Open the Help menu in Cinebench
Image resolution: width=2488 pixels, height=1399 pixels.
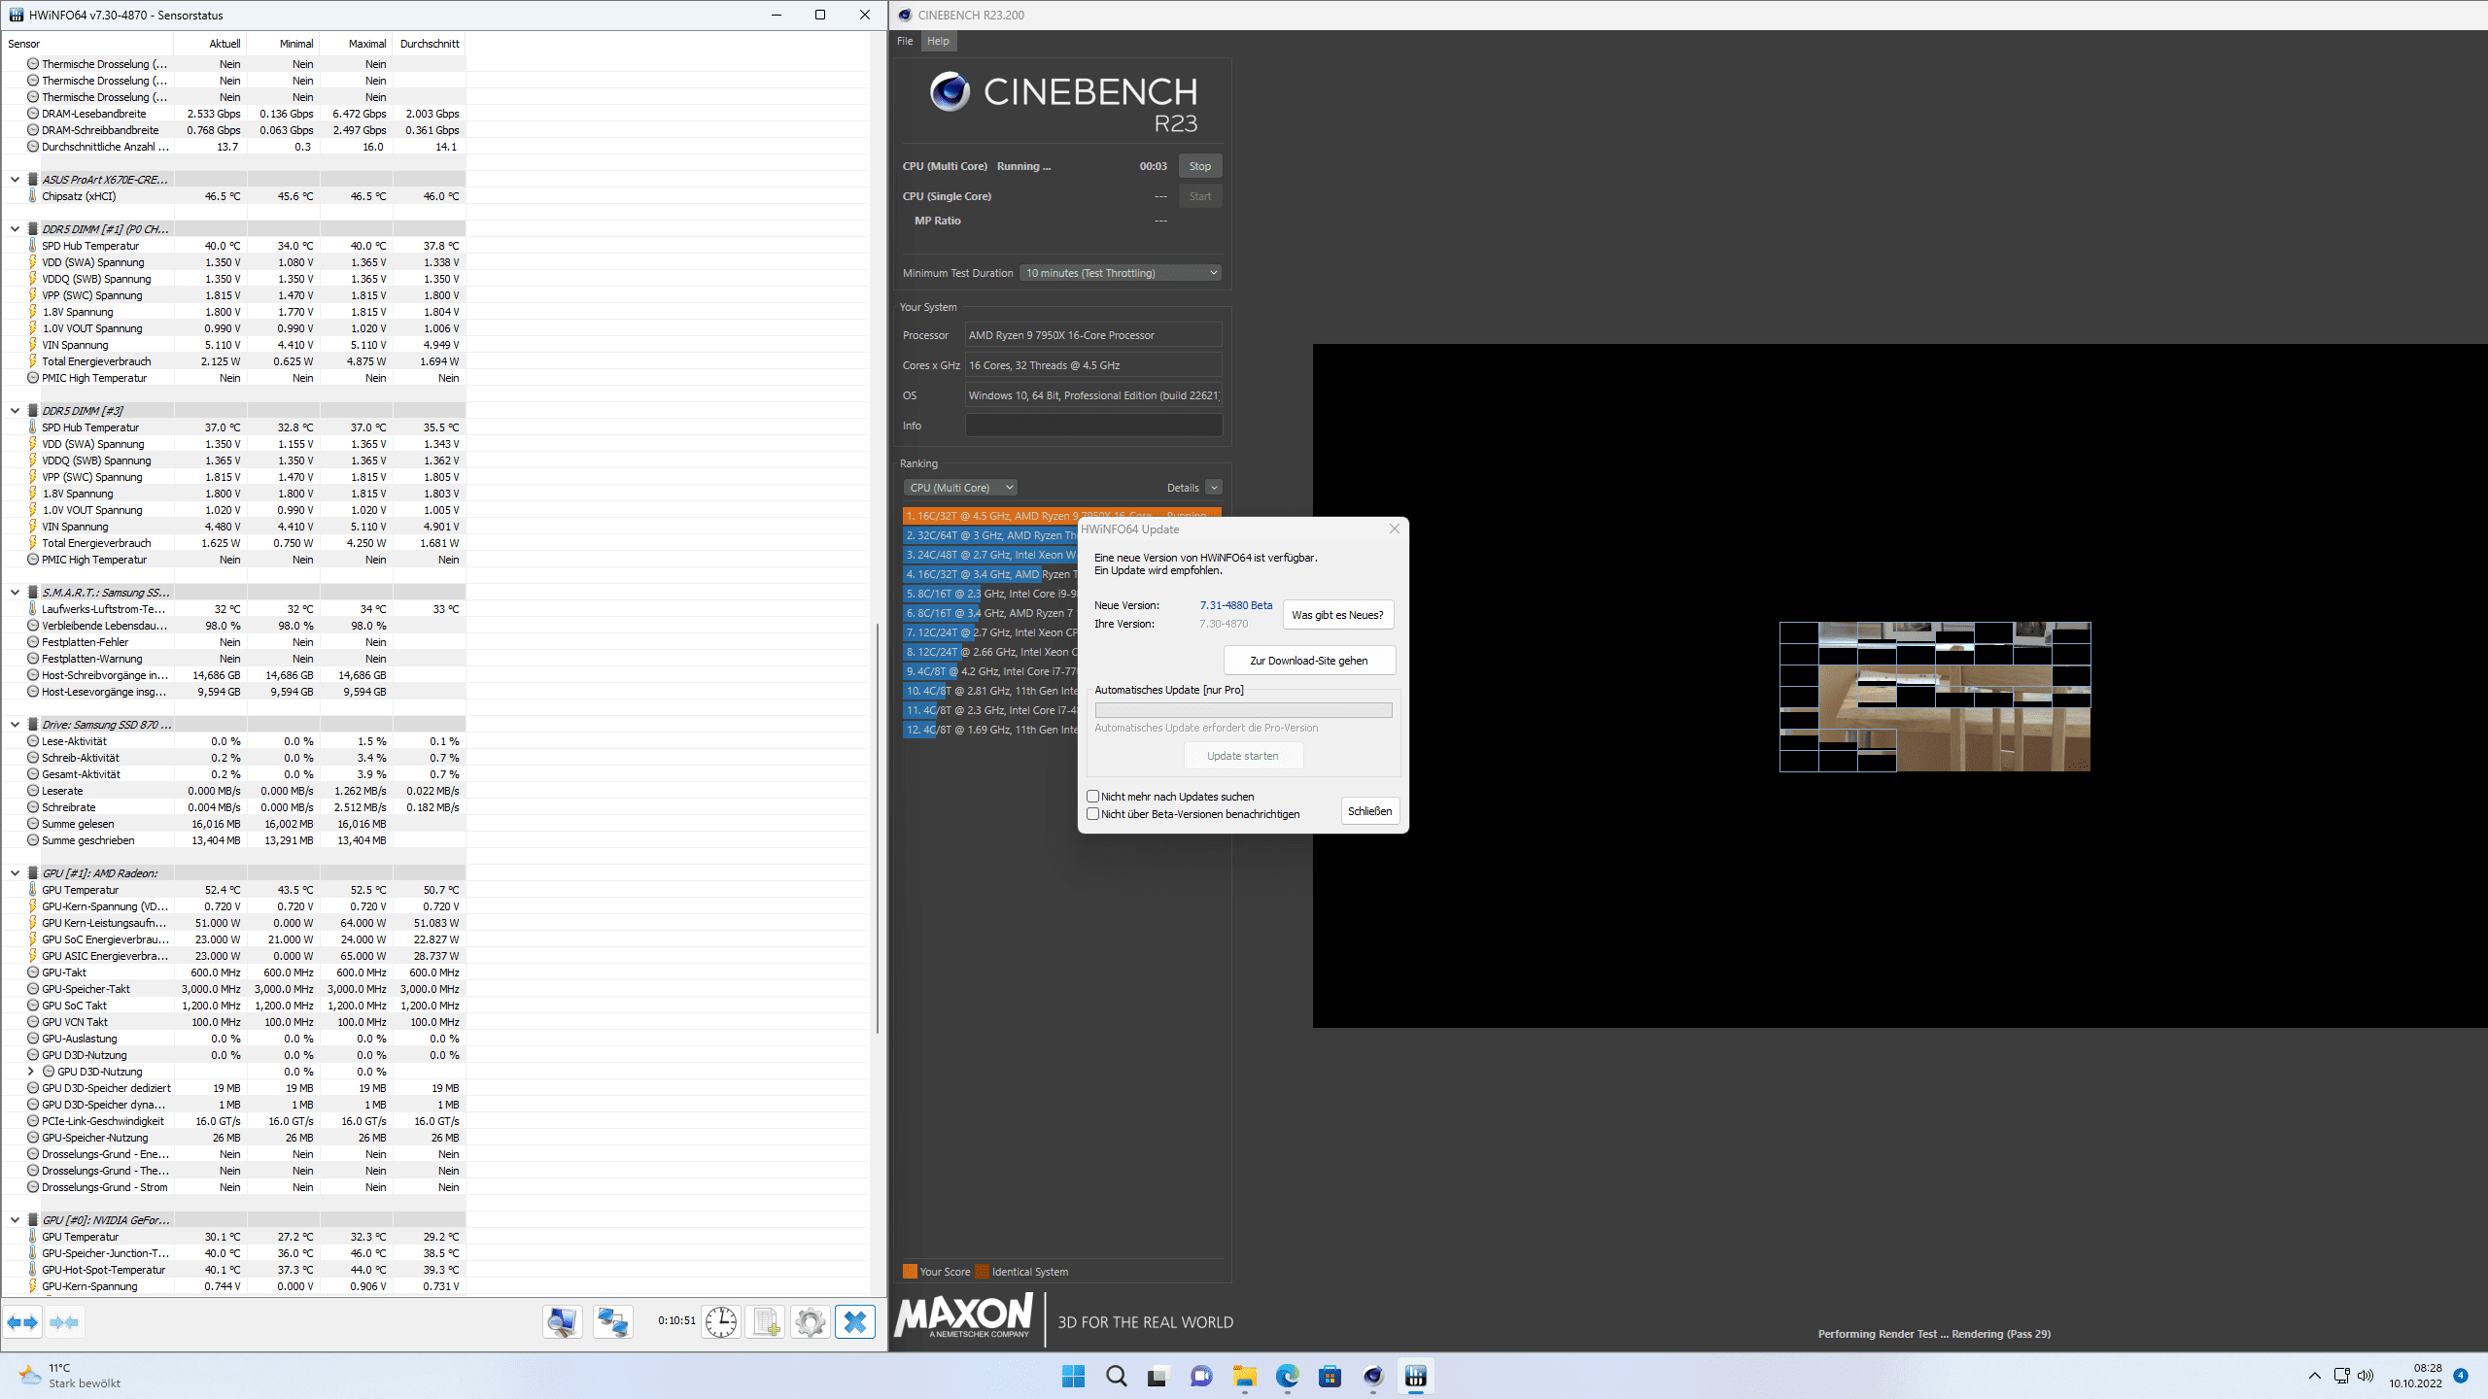coord(938,41)
